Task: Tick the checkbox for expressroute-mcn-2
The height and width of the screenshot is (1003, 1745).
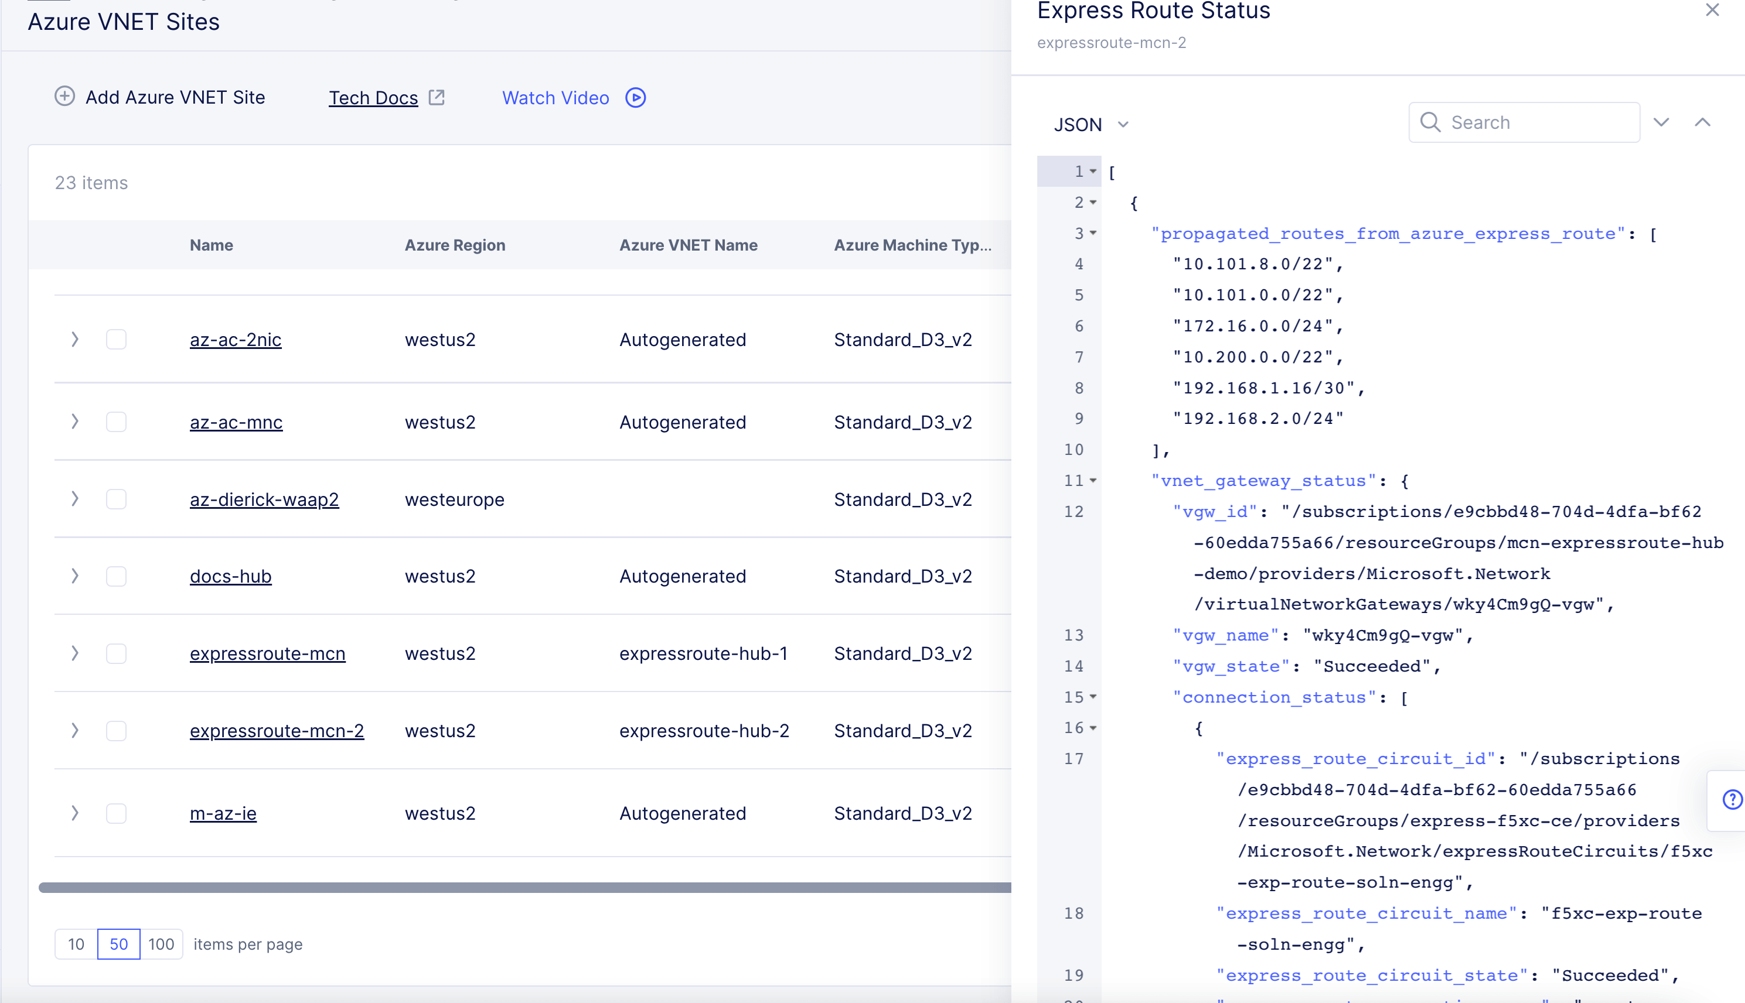Action: (x=116, y=730)
